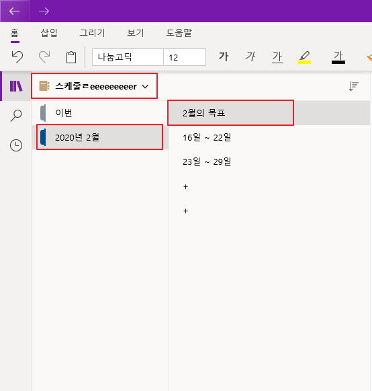This screenshot has width=372, height=391.
Task: Toggle italic formatting 가
Action: pos(250,57)
